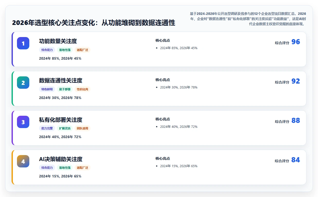Click the bullet item 2024年 30%, 2026年 78%

pyautogui.click(x=179, y=87)
